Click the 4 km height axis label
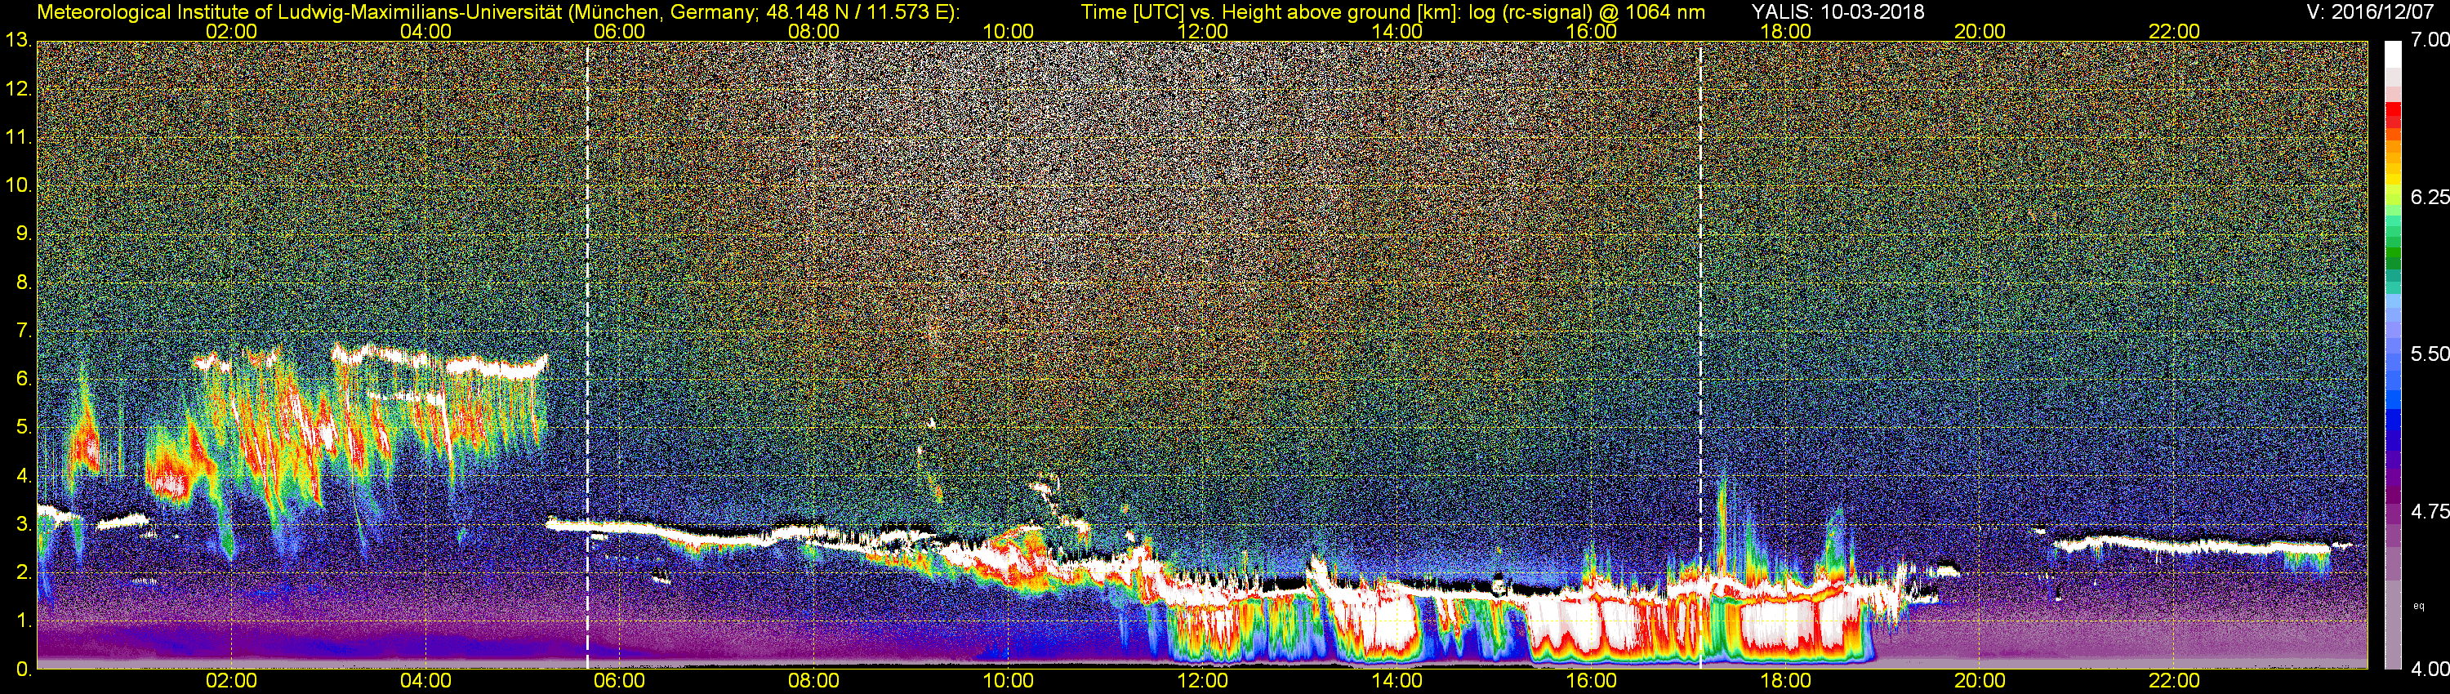 (x=23, y=476)
